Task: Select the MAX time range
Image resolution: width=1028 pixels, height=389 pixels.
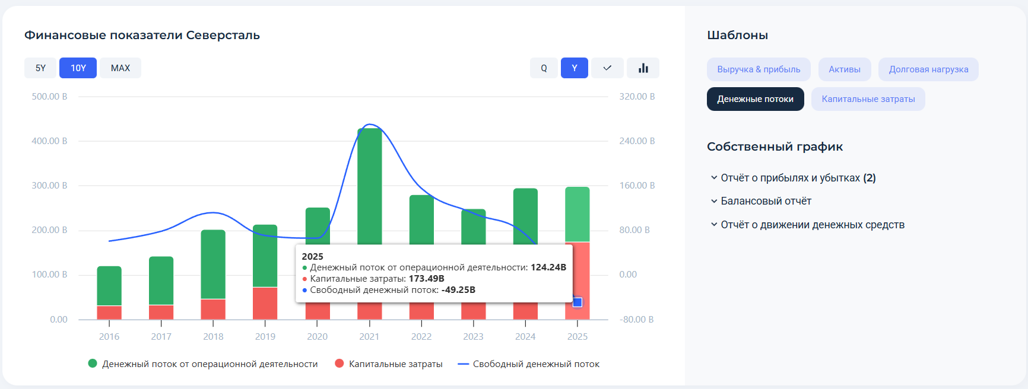Action: (120, 68)
